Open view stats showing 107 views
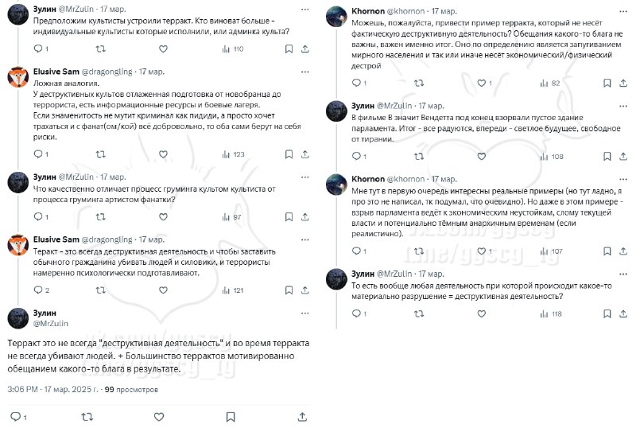 tap(547, 251)
